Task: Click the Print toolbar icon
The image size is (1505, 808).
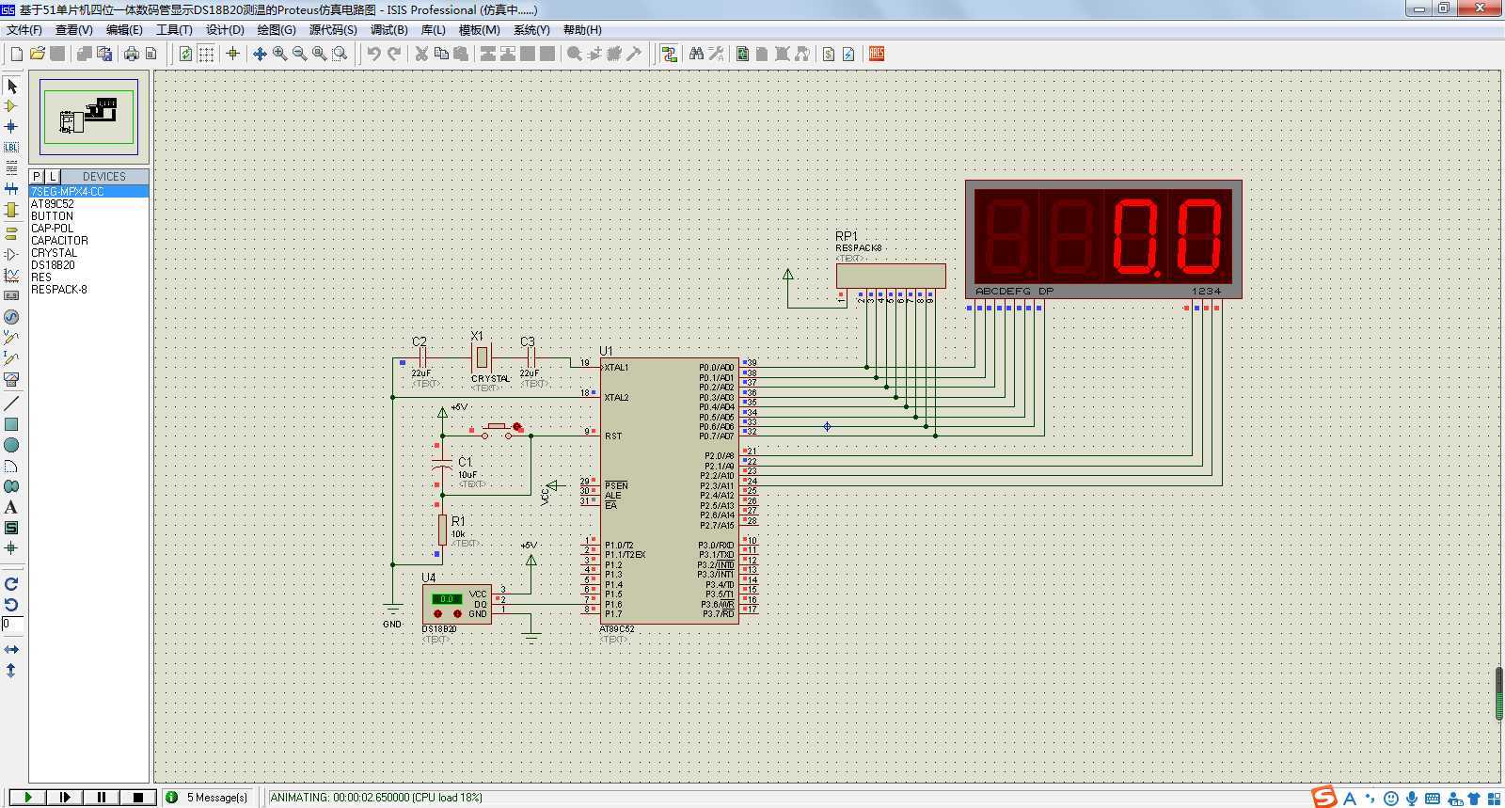Action: click(x=132, y=54)
